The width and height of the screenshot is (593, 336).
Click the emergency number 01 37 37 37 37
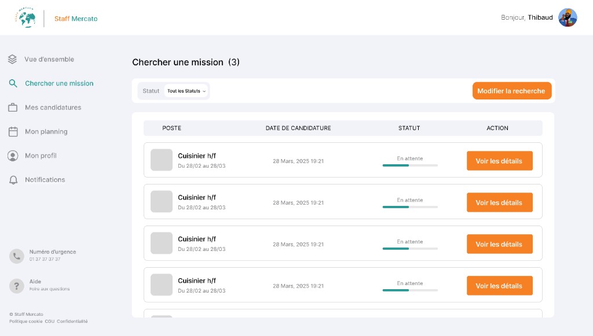45,259
